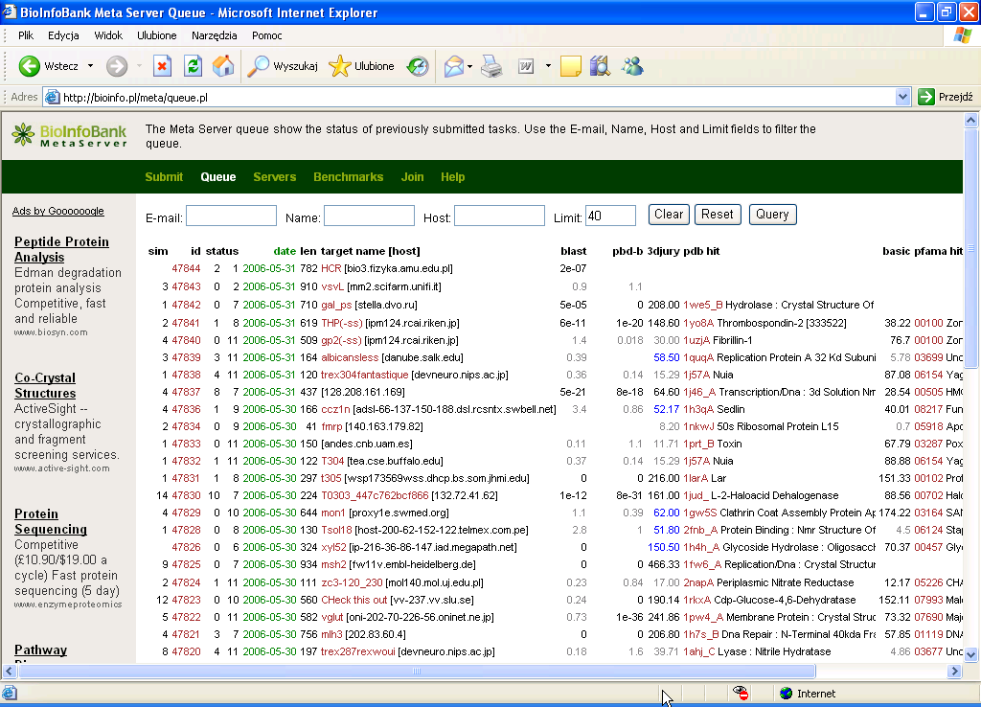Sort by the green date column header
This screenshot has width=981, height=707.
[x=285, y=251]
